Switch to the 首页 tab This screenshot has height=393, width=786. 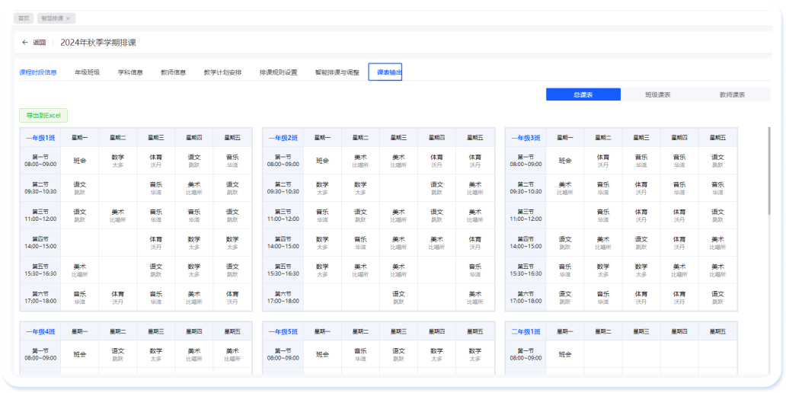[24, 18]
